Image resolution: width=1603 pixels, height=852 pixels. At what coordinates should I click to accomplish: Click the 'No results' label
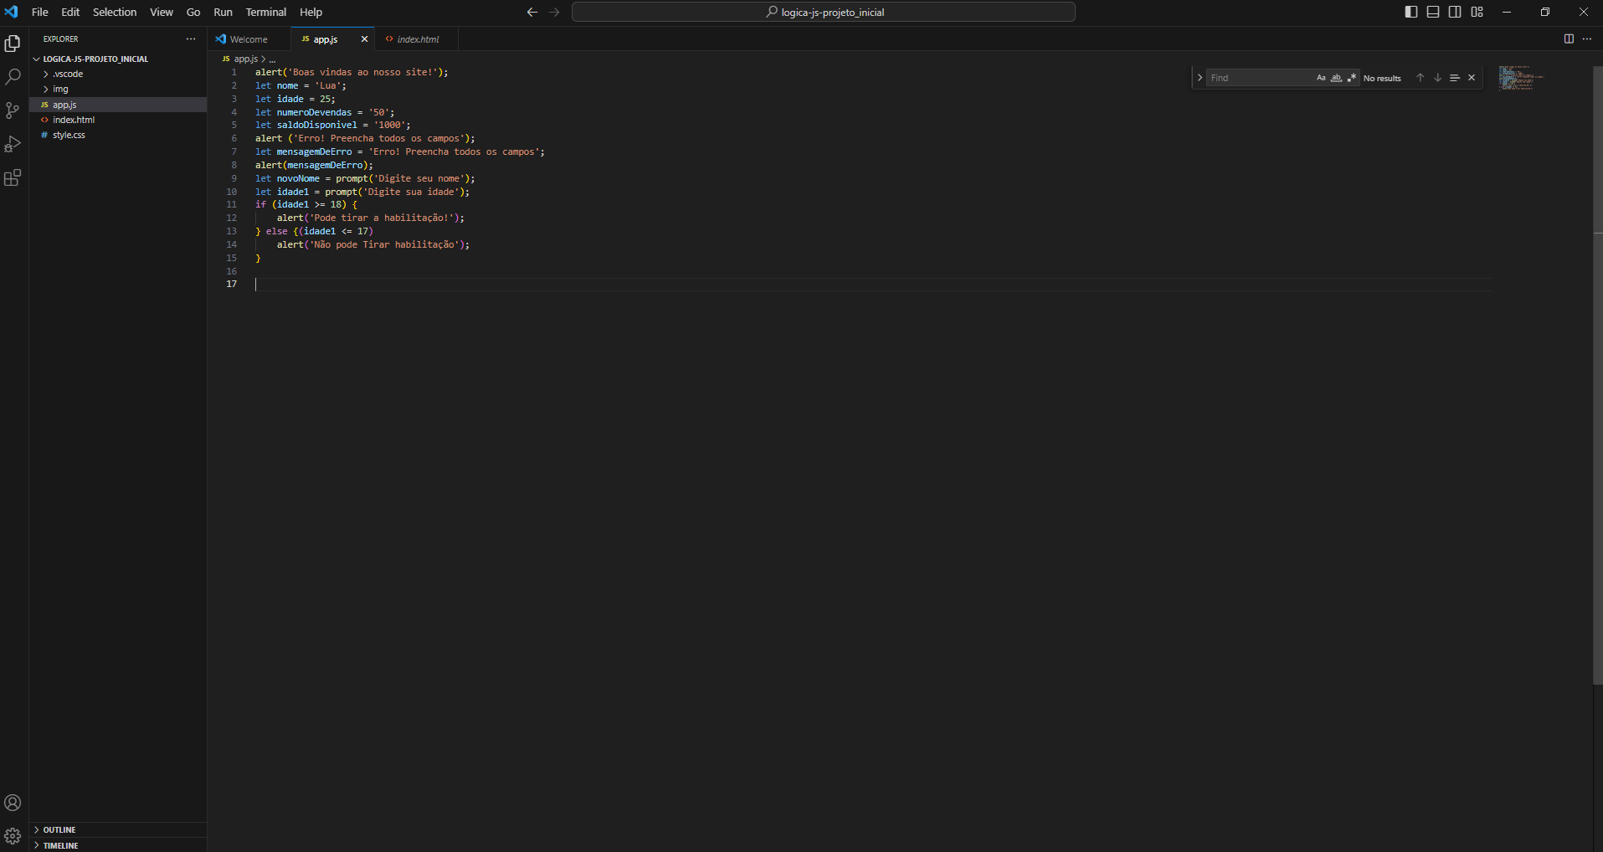point(1382,78)
